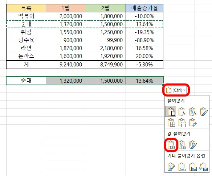Select the 매출증가율 header cell

(144, 8)
